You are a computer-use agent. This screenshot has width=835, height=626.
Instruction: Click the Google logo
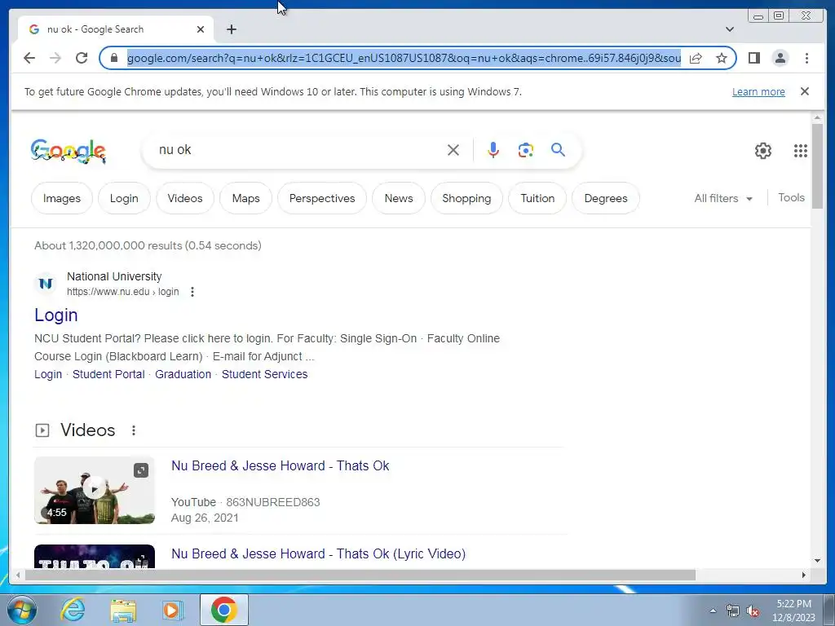(68, 151)
